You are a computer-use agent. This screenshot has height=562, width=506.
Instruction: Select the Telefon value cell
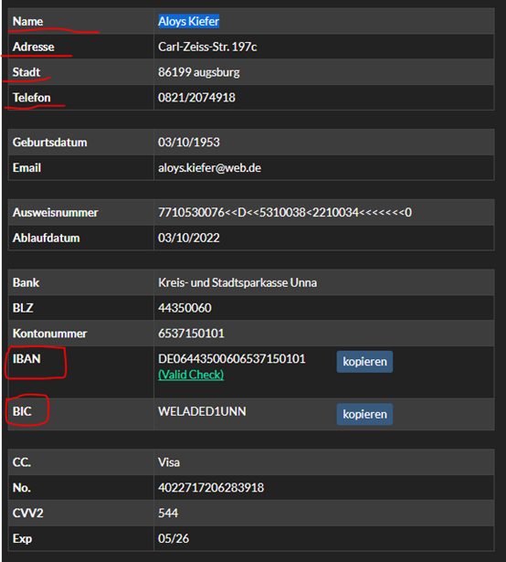pos(324,98)
